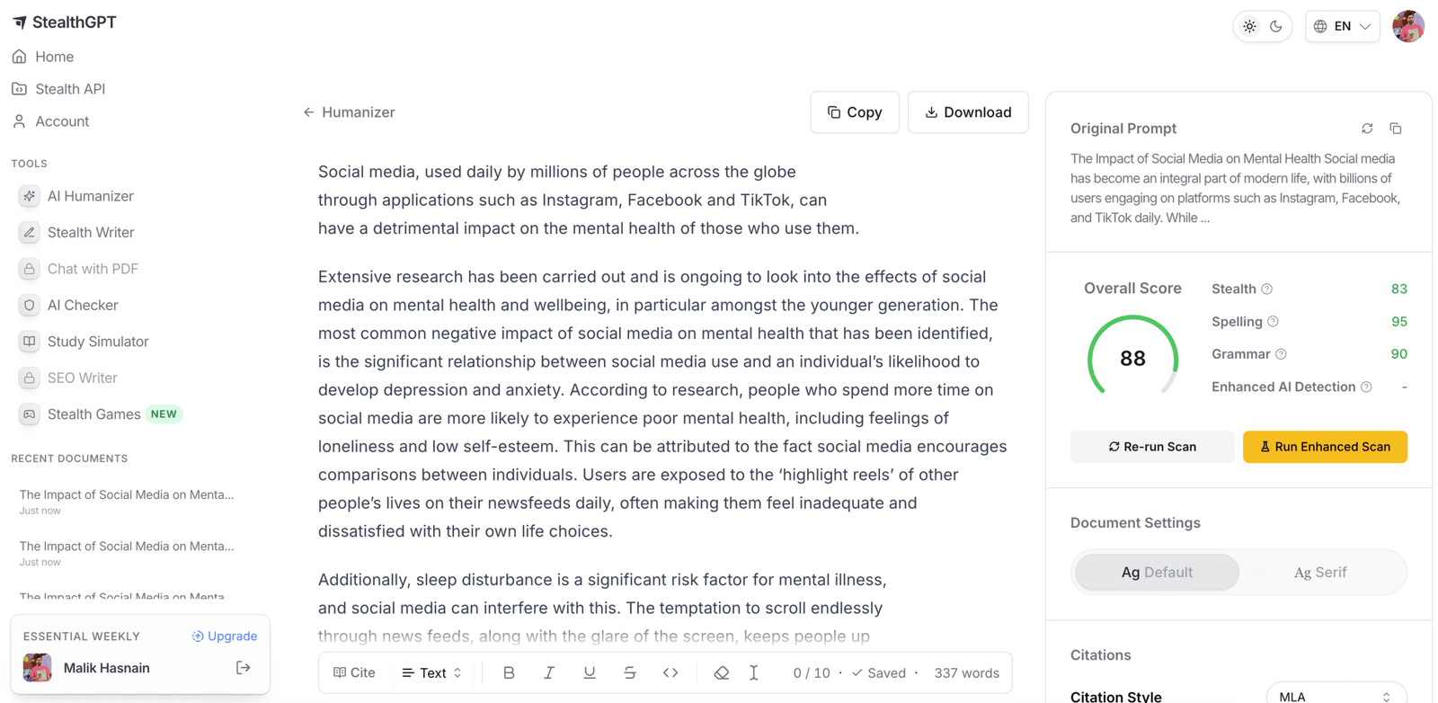Copy the original prompt text
The height and width of the screenshot is (703, 1438).
click(1396, 129)
